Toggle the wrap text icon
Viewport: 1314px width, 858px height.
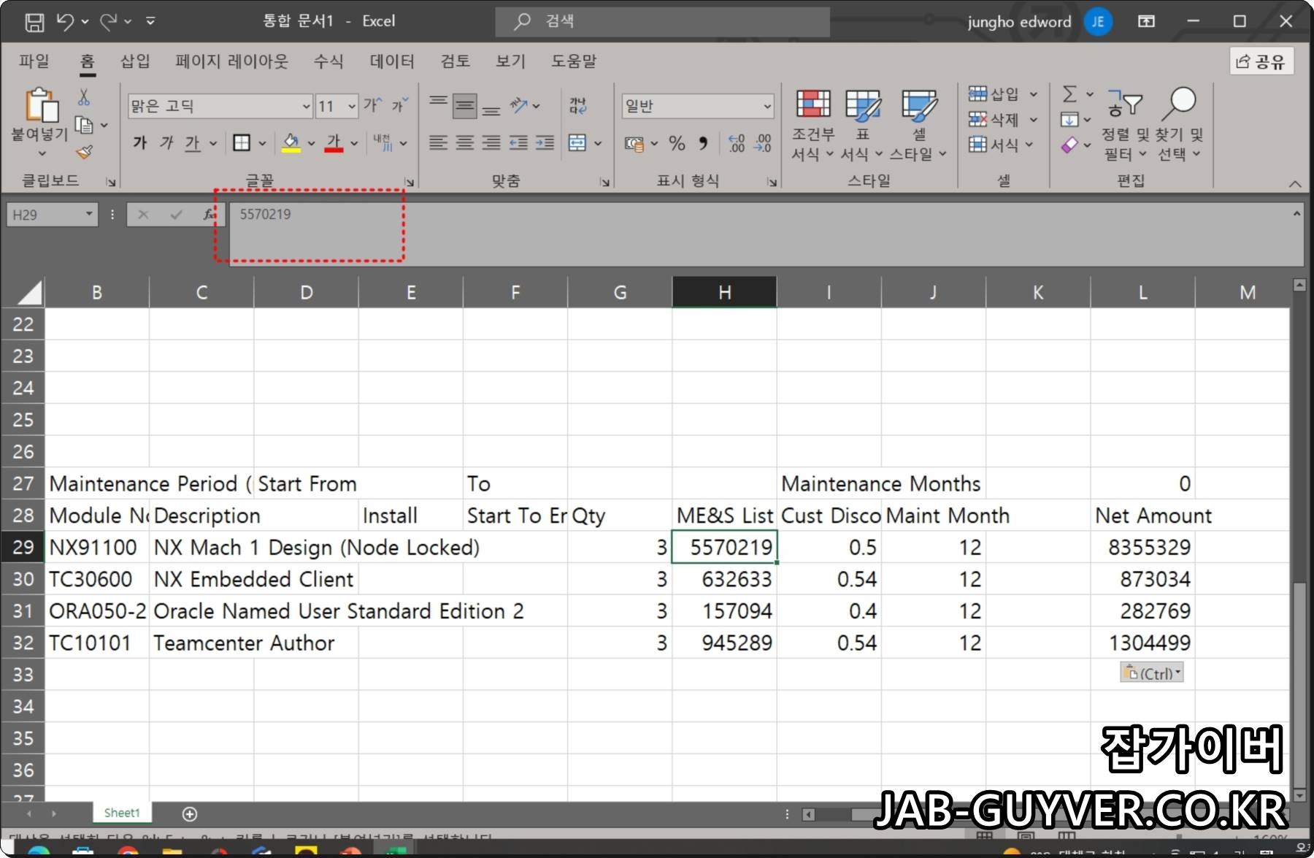(x=577, y=106)
